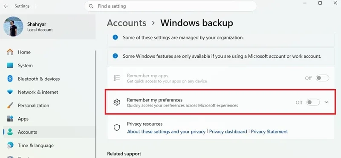Click the gear icon beside Remember my preferences
Screen dimensions: 341x158
click(117, 102)
